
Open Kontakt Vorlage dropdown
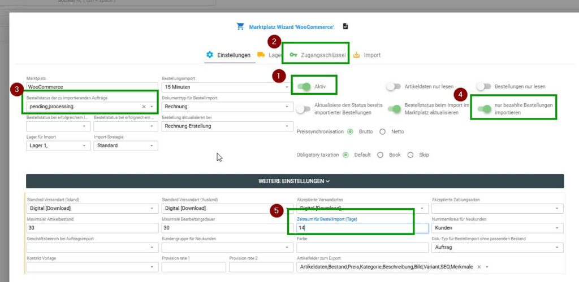[92, 267]
